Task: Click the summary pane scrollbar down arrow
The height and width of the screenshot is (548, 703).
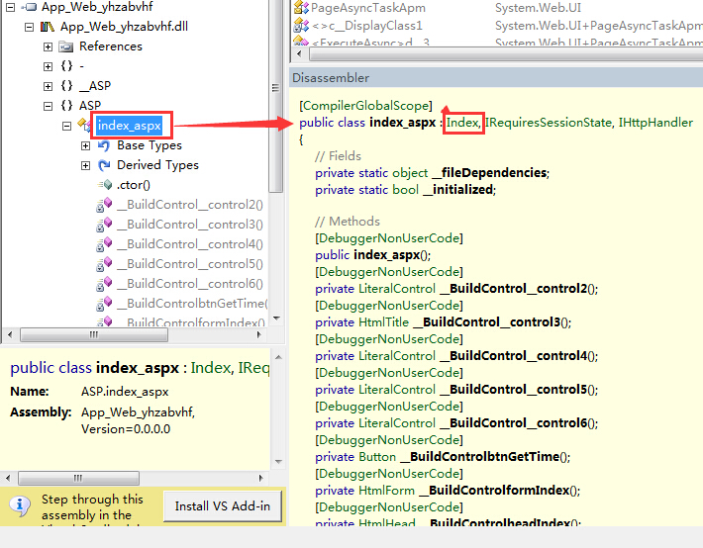Action: coord(278,462)
